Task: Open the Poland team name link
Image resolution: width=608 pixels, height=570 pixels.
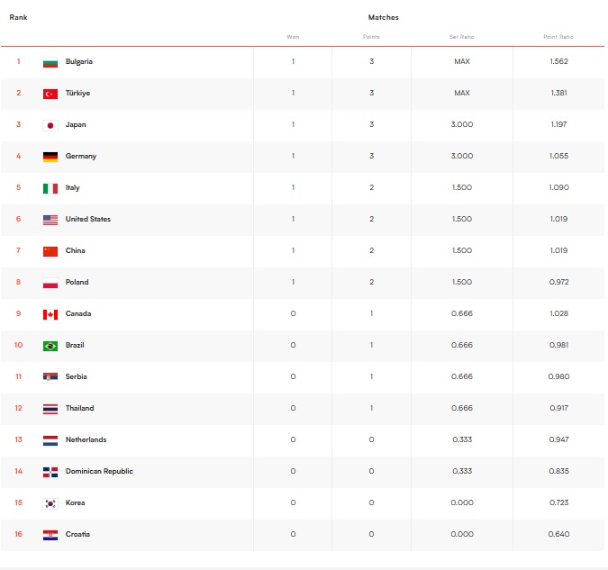Action: click(x=77, y=282)
